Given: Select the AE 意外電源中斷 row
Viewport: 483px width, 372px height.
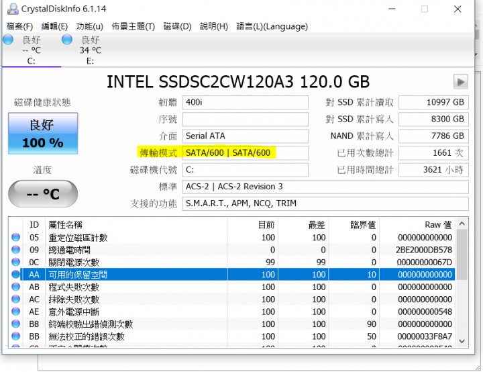Looking at the screenshot, I should coord(232,312).
